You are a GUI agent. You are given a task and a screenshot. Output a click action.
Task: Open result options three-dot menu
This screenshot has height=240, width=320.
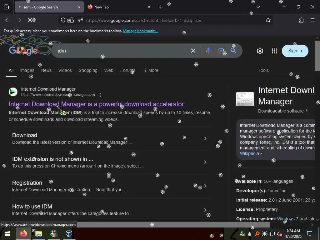(x=100, y=95)
